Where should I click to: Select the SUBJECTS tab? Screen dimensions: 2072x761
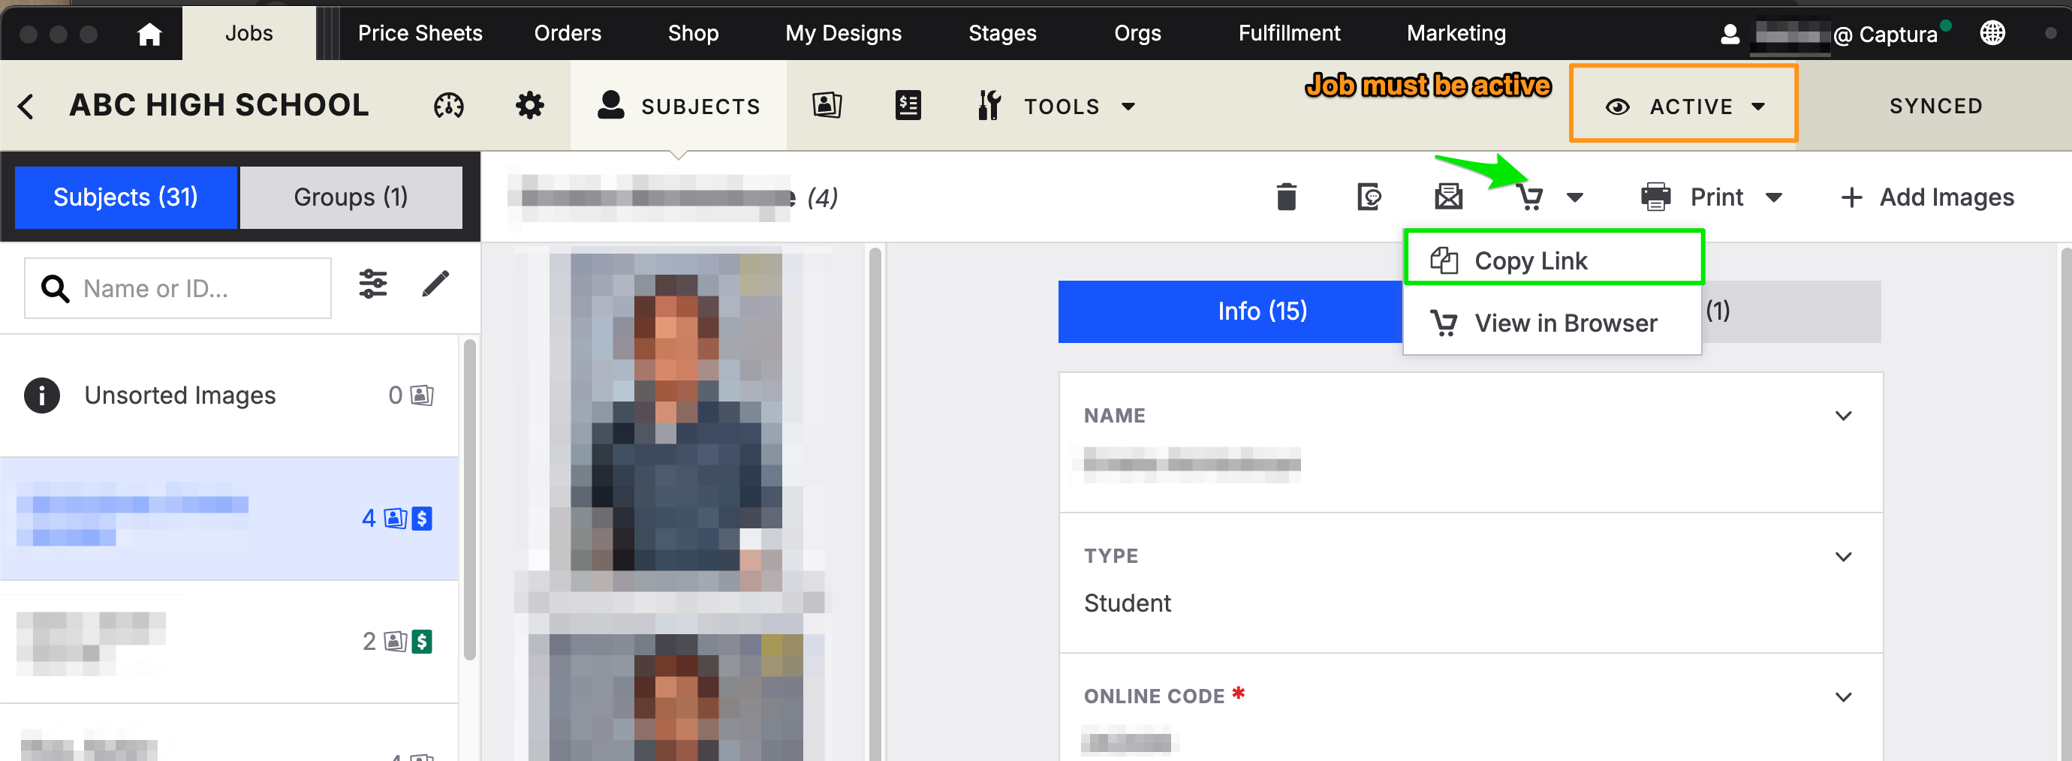(678, 105)
